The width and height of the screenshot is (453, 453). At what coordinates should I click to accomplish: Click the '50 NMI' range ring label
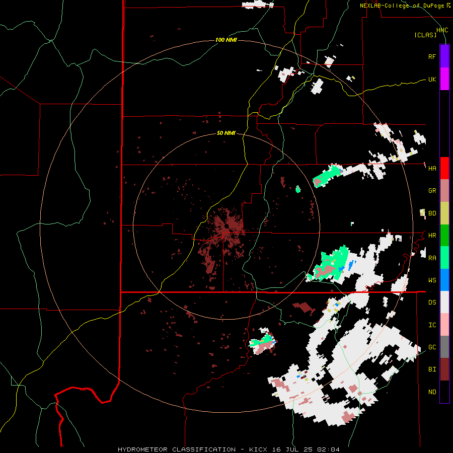(x=226, y=133)
